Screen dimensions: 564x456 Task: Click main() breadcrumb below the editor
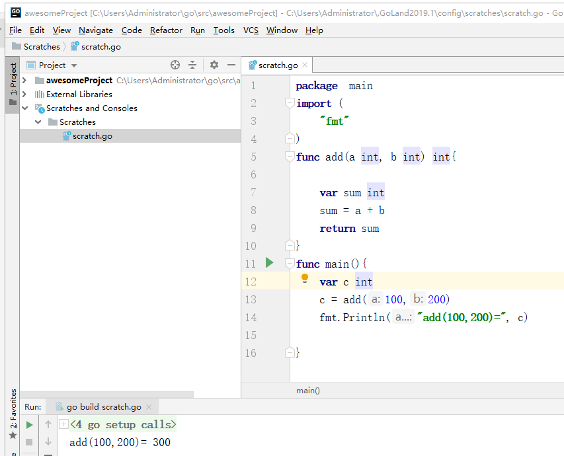(308, 391)
